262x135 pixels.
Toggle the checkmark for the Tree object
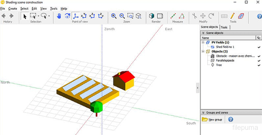click(259, 65)
